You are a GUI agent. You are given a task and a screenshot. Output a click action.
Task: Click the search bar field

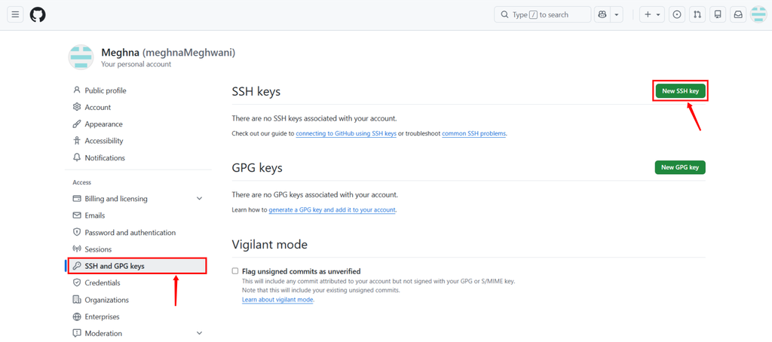point(543,15)
